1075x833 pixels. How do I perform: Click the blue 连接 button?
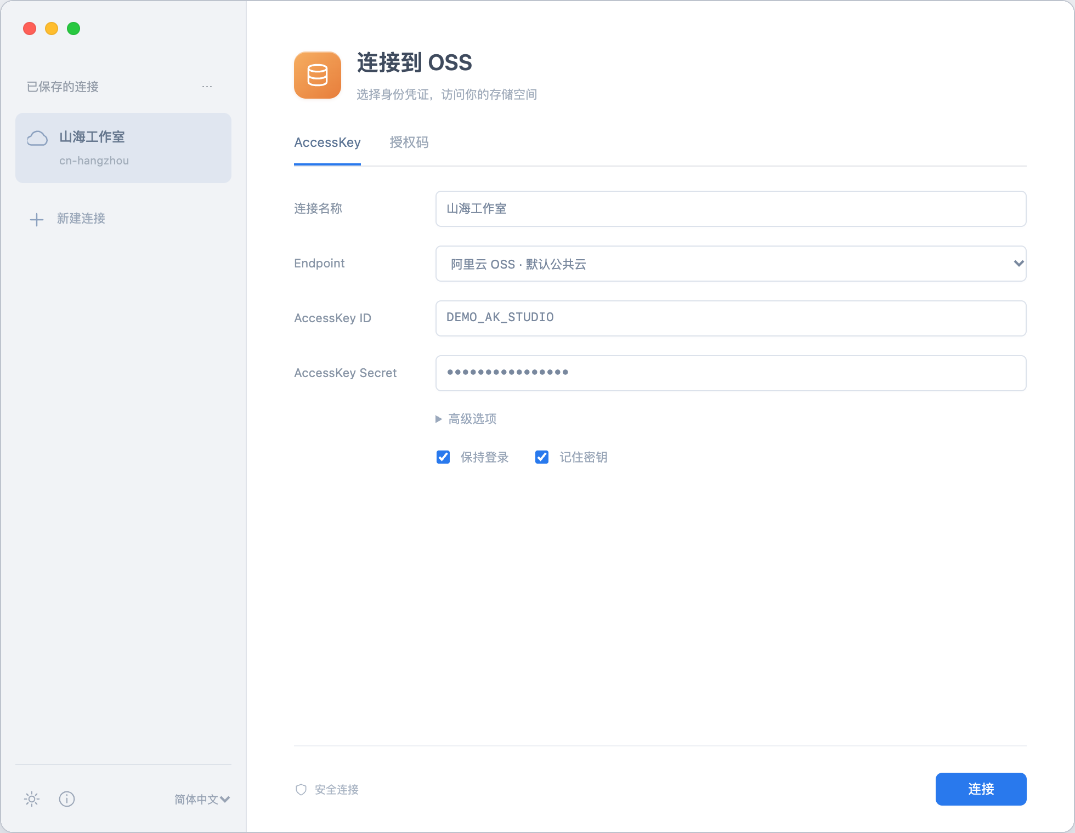point(981,789)
